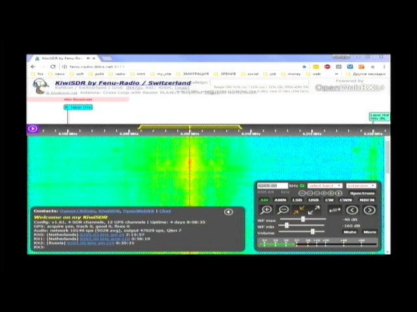Click the yellow extension icon in toolbar
The image size is (417, 312).
(315, 66)
